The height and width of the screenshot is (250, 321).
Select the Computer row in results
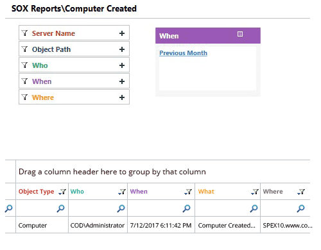click(x=157, y=225)
